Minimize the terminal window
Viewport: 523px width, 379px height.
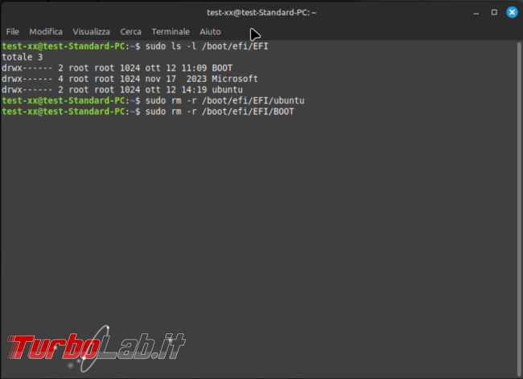coord(476,13)
